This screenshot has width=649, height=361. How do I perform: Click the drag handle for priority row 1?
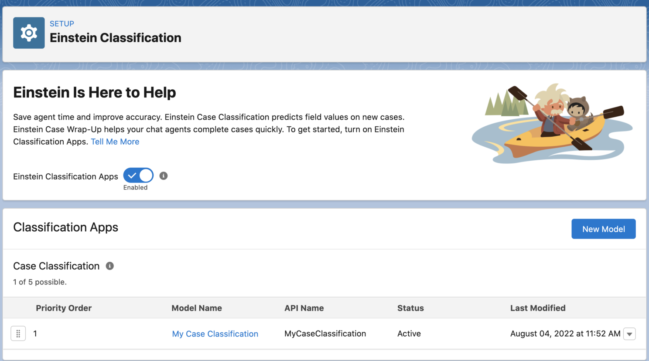click(x=18, y=334)
